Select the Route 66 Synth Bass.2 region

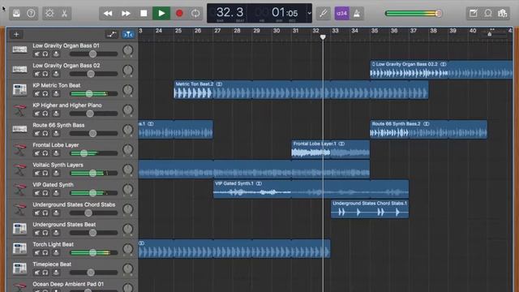click(x=428, y=130)
